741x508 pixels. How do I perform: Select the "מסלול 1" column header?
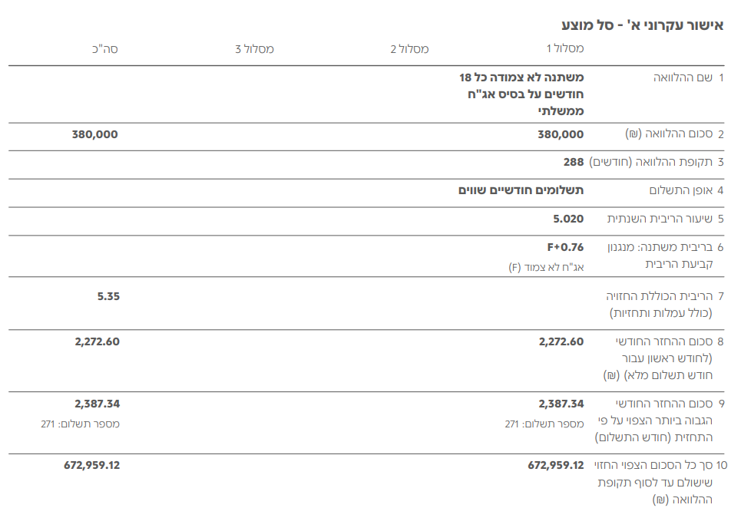[x=564, y=49]
